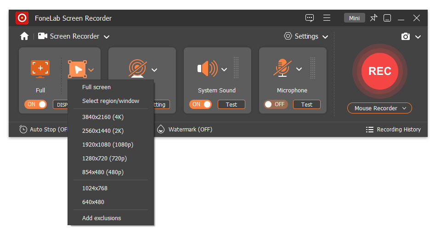
Task: Expand the snapshot camera dropdown arrow
Action: (x=418, y=37)
